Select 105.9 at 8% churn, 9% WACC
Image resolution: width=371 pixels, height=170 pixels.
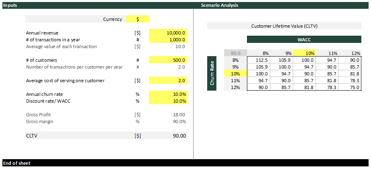coord(281,60)
